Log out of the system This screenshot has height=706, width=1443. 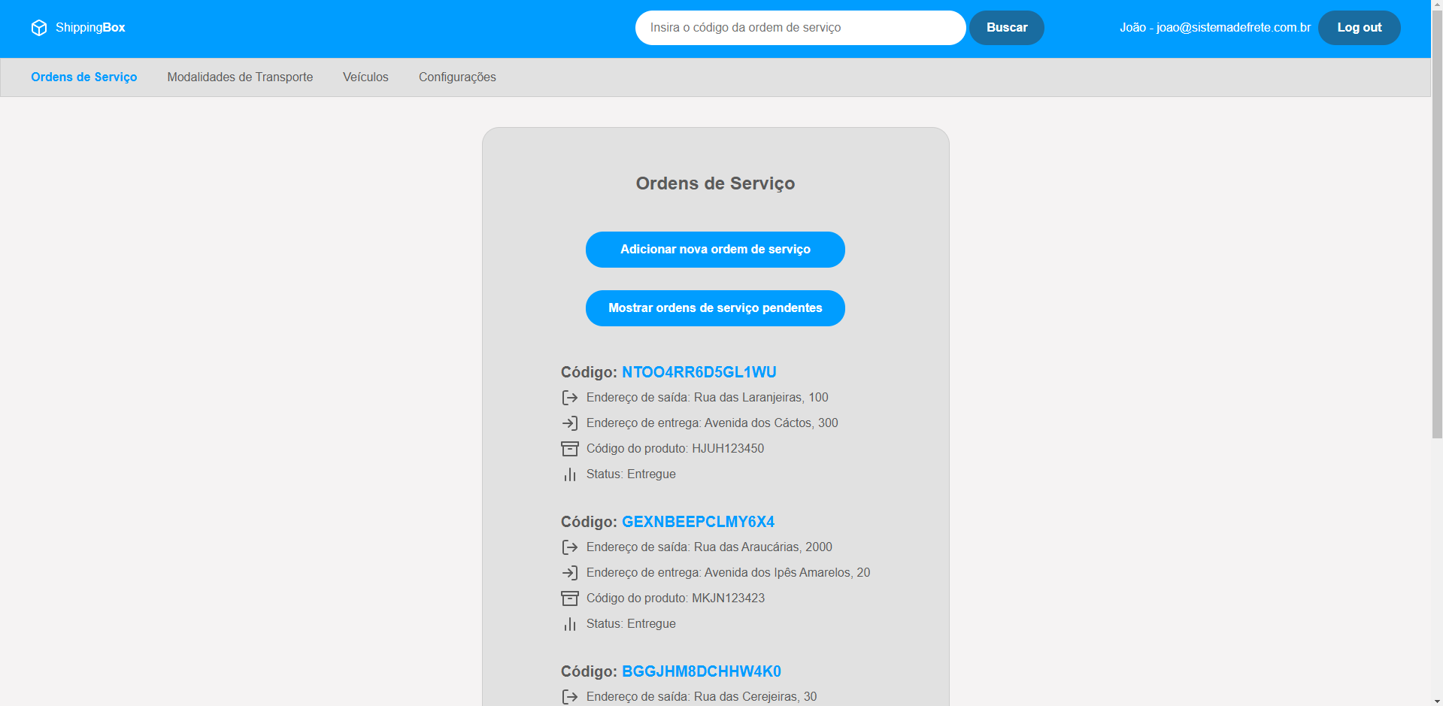(1358, 27)
